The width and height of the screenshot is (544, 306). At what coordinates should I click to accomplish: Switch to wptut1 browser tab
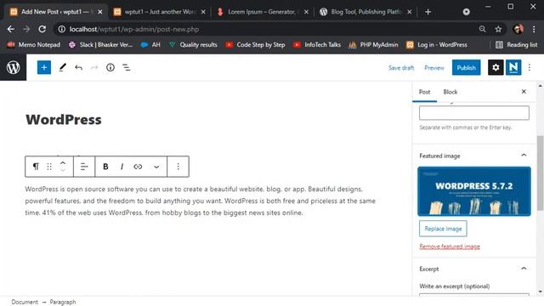[160, 12]
